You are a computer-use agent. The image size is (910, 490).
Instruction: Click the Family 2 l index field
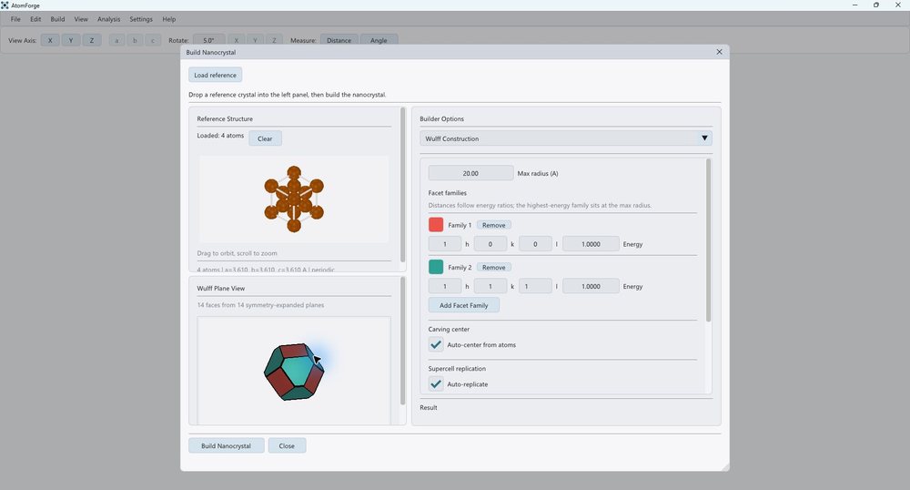pos(535,286)
